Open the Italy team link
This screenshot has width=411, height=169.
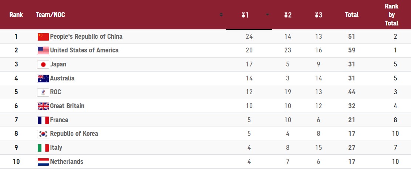coord(56,148)
